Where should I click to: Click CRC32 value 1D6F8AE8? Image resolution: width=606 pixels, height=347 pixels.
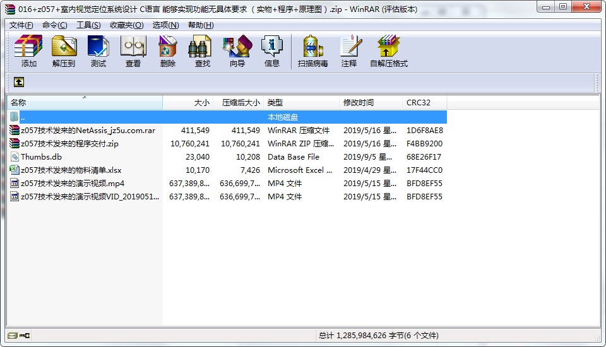[x=424, y=131]
